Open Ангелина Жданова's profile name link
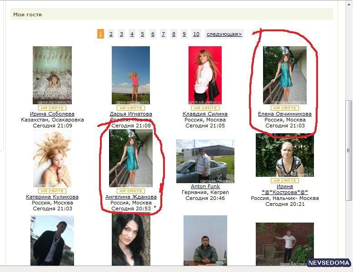This screenshot has width=353, height=272. (131, 197)
